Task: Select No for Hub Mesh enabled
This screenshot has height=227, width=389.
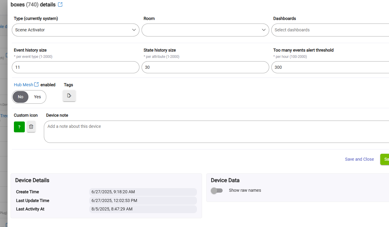Action: pos(21,97)
